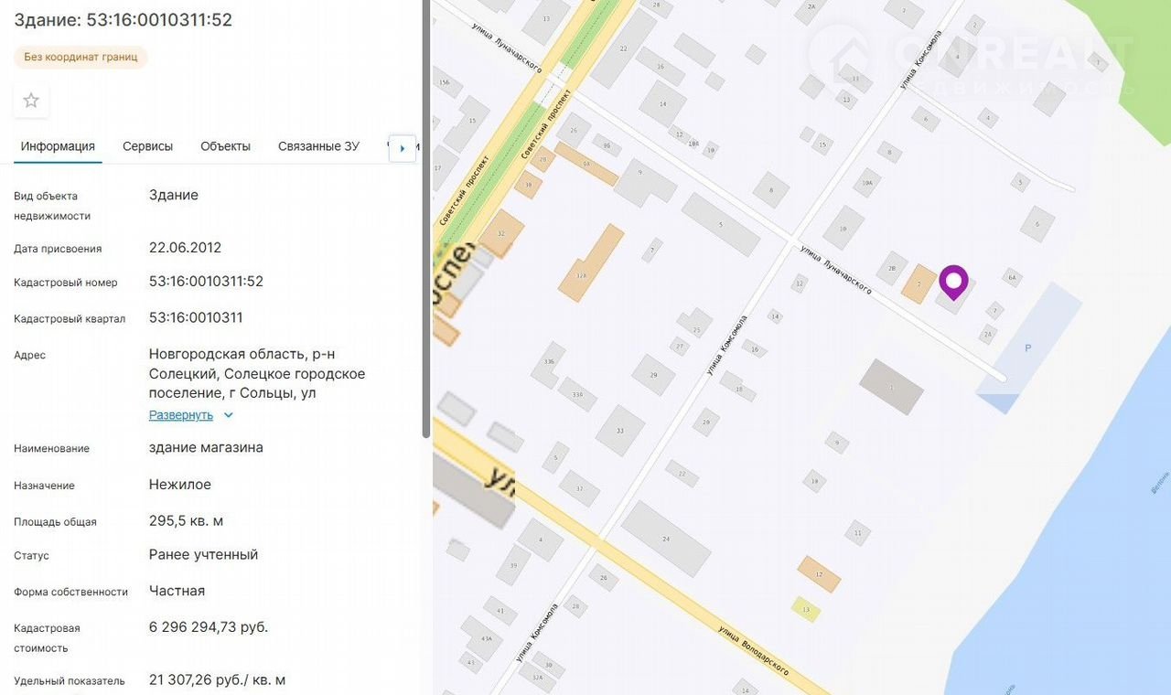Screen dimensions: 1171x695
Task: Click the info panel vertical scrollbar
Action: pyautogui.click(x=425, y=219)
